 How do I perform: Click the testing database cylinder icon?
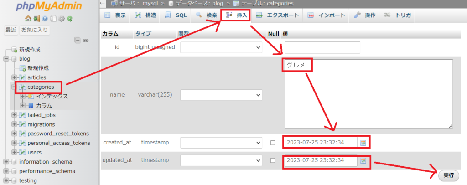pos(14,180)
